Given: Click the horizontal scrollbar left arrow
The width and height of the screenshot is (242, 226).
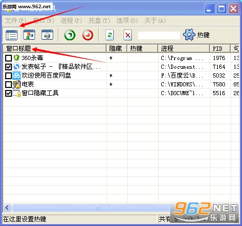Looking at the screenshot, I should [7, 207].
